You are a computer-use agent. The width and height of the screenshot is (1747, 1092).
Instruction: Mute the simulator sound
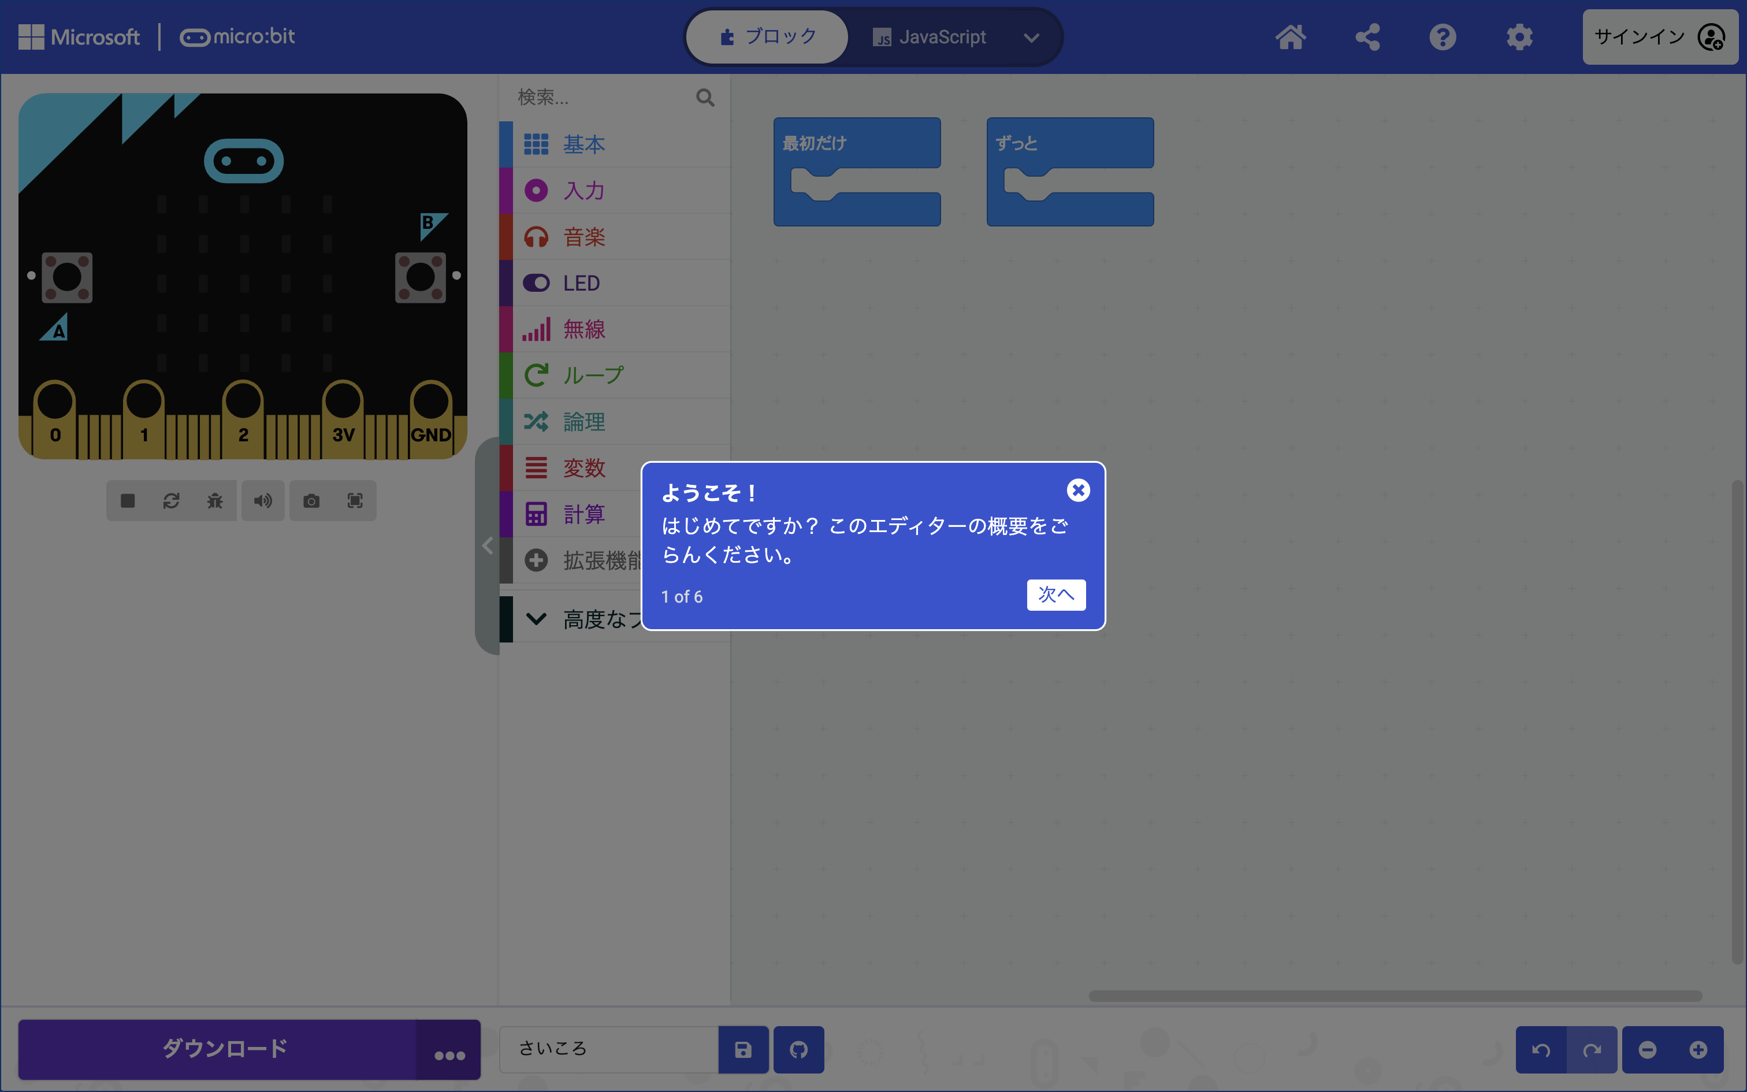(263, 500)
